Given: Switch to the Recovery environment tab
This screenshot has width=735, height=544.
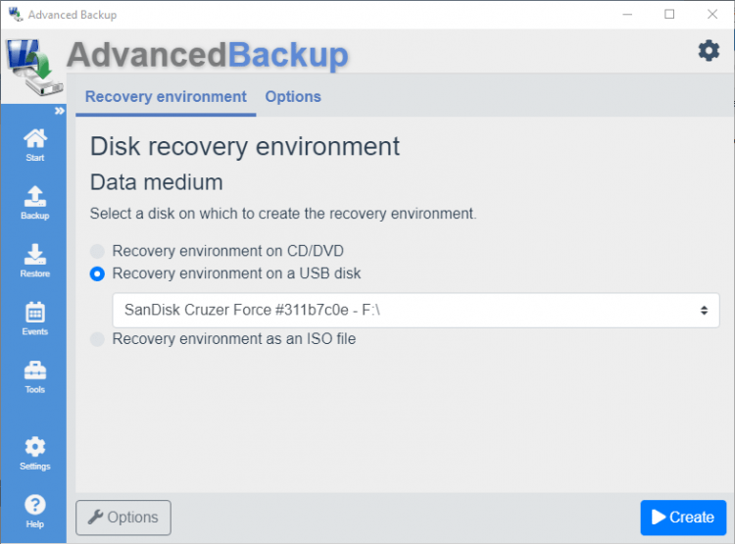Looking at the screenshot, I should pos(166,97).
